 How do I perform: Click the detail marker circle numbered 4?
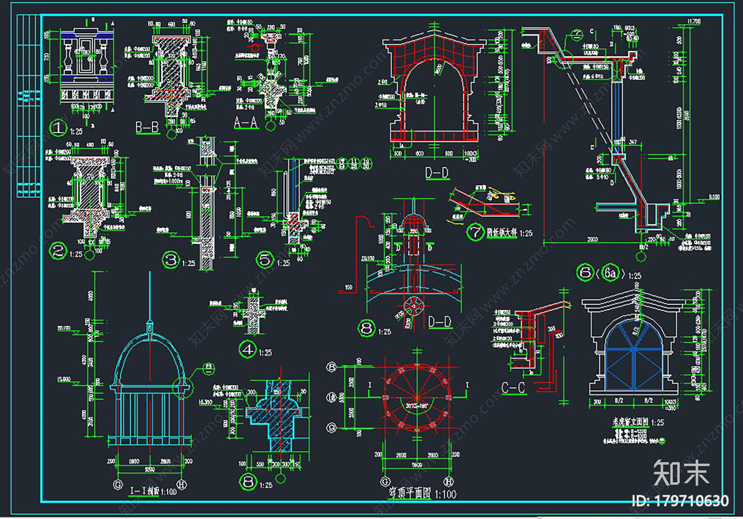(248, 350)
